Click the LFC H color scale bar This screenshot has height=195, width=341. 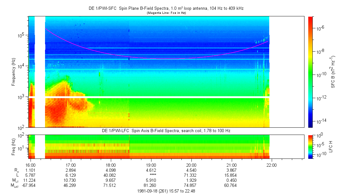pos(310,147)
